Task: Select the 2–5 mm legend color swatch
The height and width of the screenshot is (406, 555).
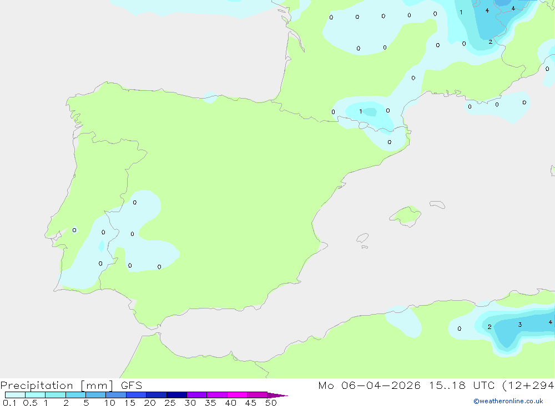Action: [x=75, y=395]
